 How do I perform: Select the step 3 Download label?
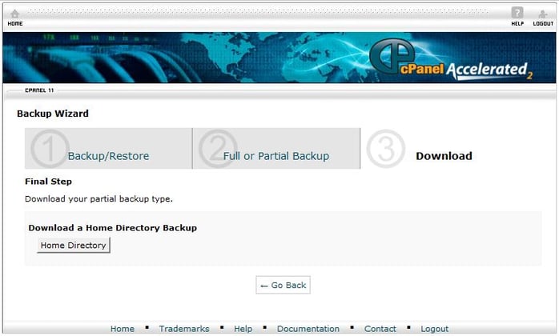coord(444,156)
